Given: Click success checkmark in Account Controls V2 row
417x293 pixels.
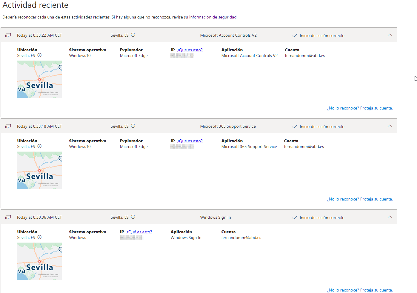Looking at the screenshot, I should pos(295,36).
